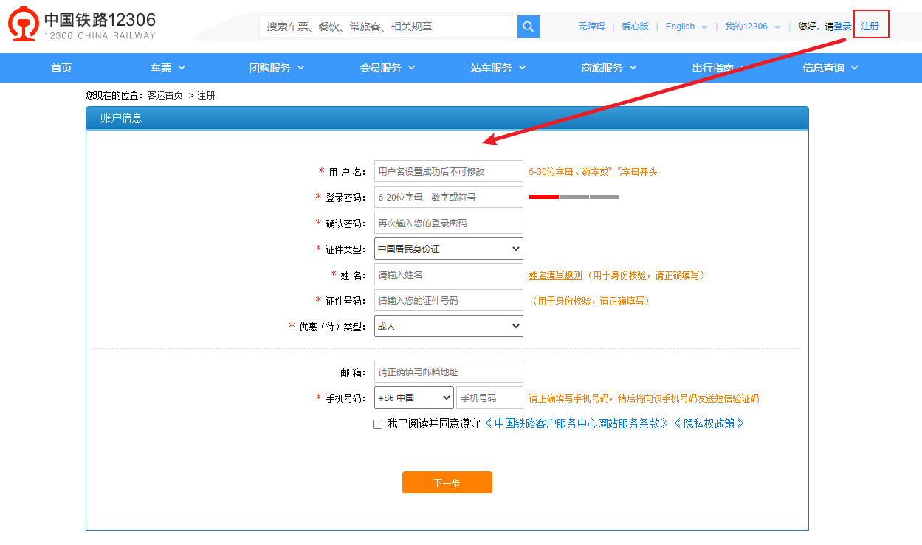Click the 登录 link in header
Image resolution: width=922 pixels, height=545 pixels.
tap(842, 27)
